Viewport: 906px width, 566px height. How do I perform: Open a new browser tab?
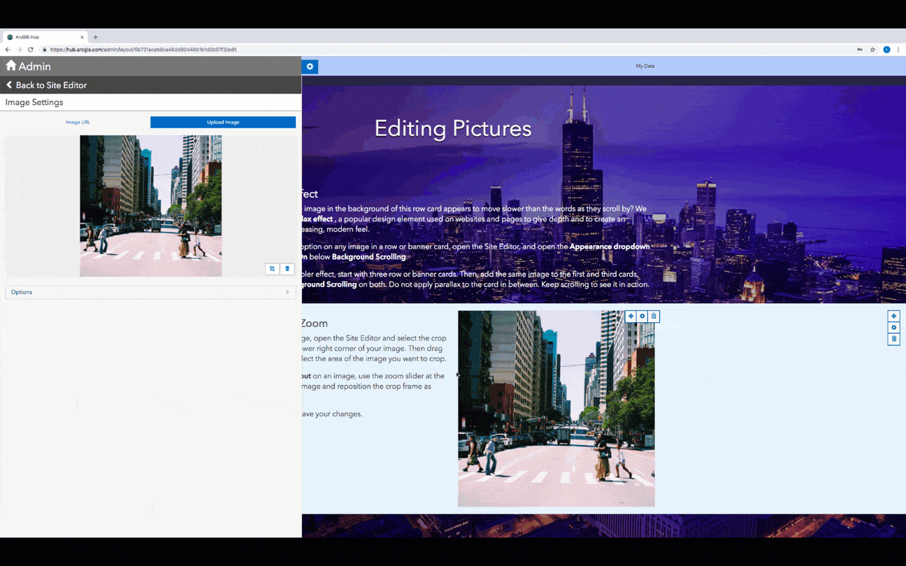click(x=96, y=37)
